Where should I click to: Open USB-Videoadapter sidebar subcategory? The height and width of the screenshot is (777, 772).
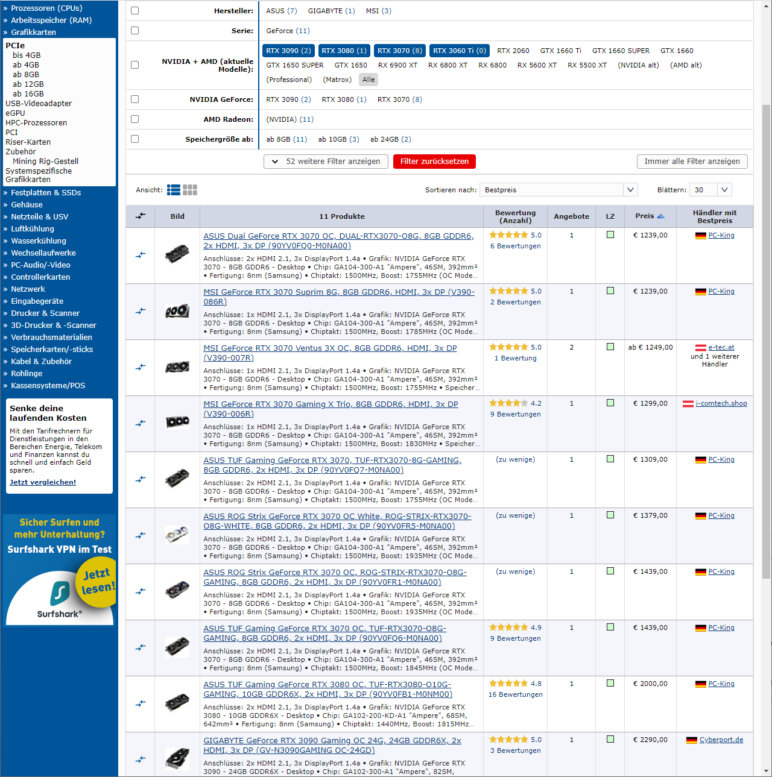click(39, 104)
